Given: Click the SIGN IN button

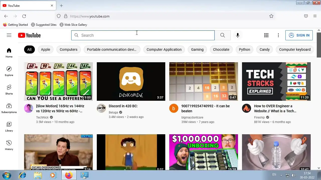Looking at the screenshot, I should point(299,35).
